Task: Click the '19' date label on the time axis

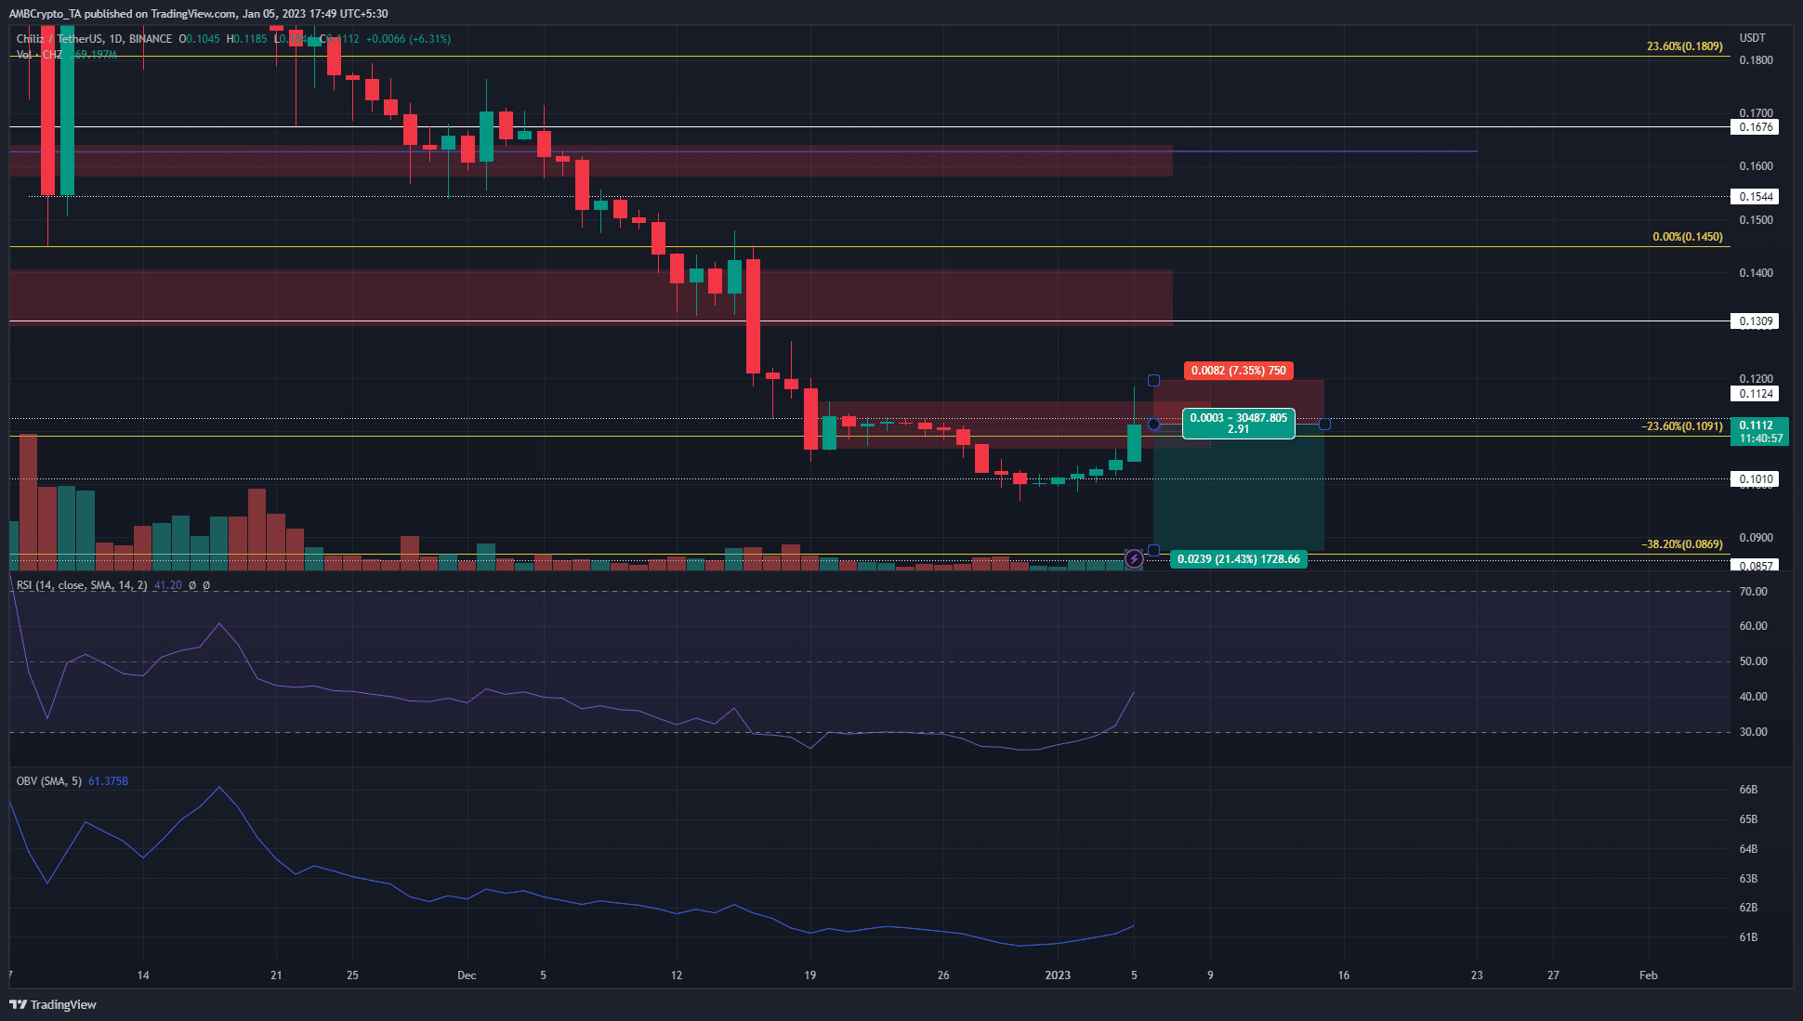Action: [x=810, y=975]
